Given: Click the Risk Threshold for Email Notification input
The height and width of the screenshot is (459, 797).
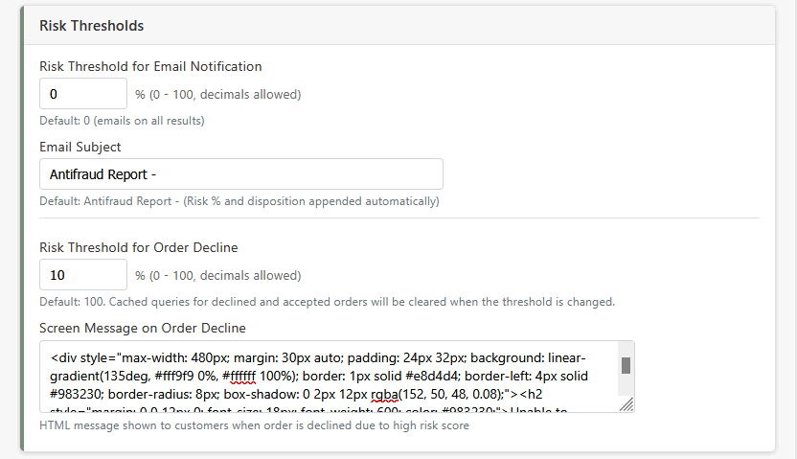Looking at the screenshot, I should coord(83,94).
